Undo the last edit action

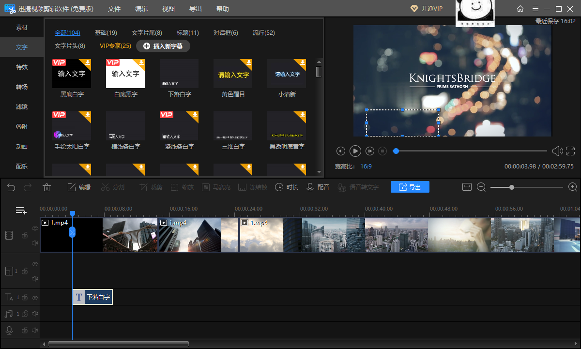tap(11, 187)
